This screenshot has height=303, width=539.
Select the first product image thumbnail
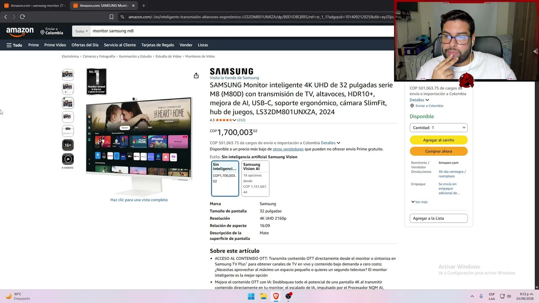tap(68, 75)
